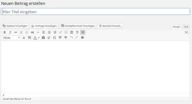Increase the paragraph indent
This screenshot has width=192, height=104.
pyautogui.click(x=66, y=38)
